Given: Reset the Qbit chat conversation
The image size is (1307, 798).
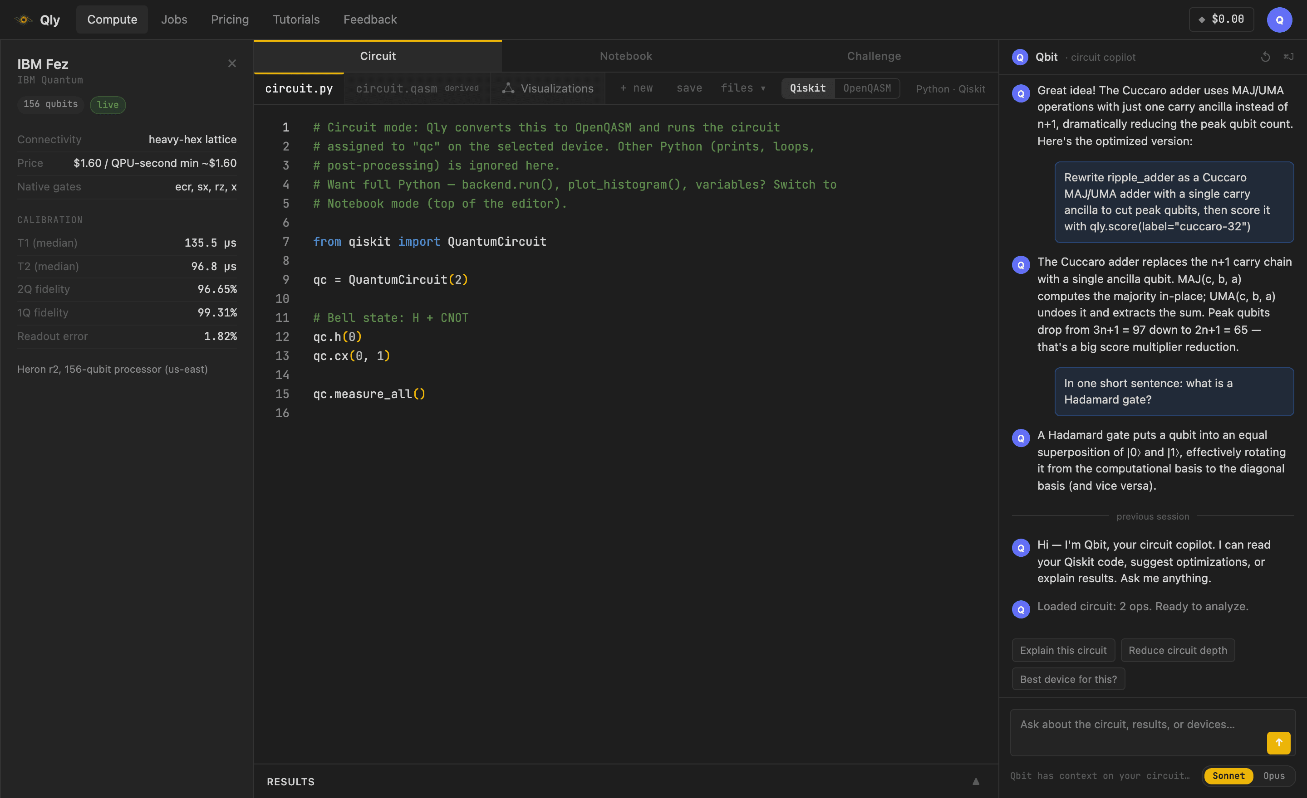Looking at the screenshot, I should coord(1265,57).
